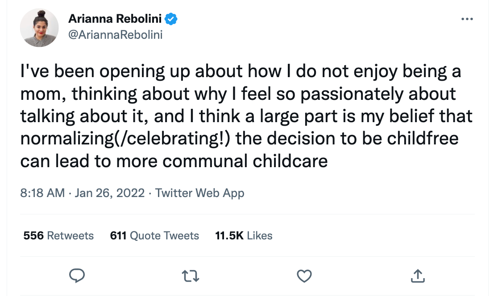Click the Jan 26, 2022 date
498x296 pixels.
click(109, 193)
